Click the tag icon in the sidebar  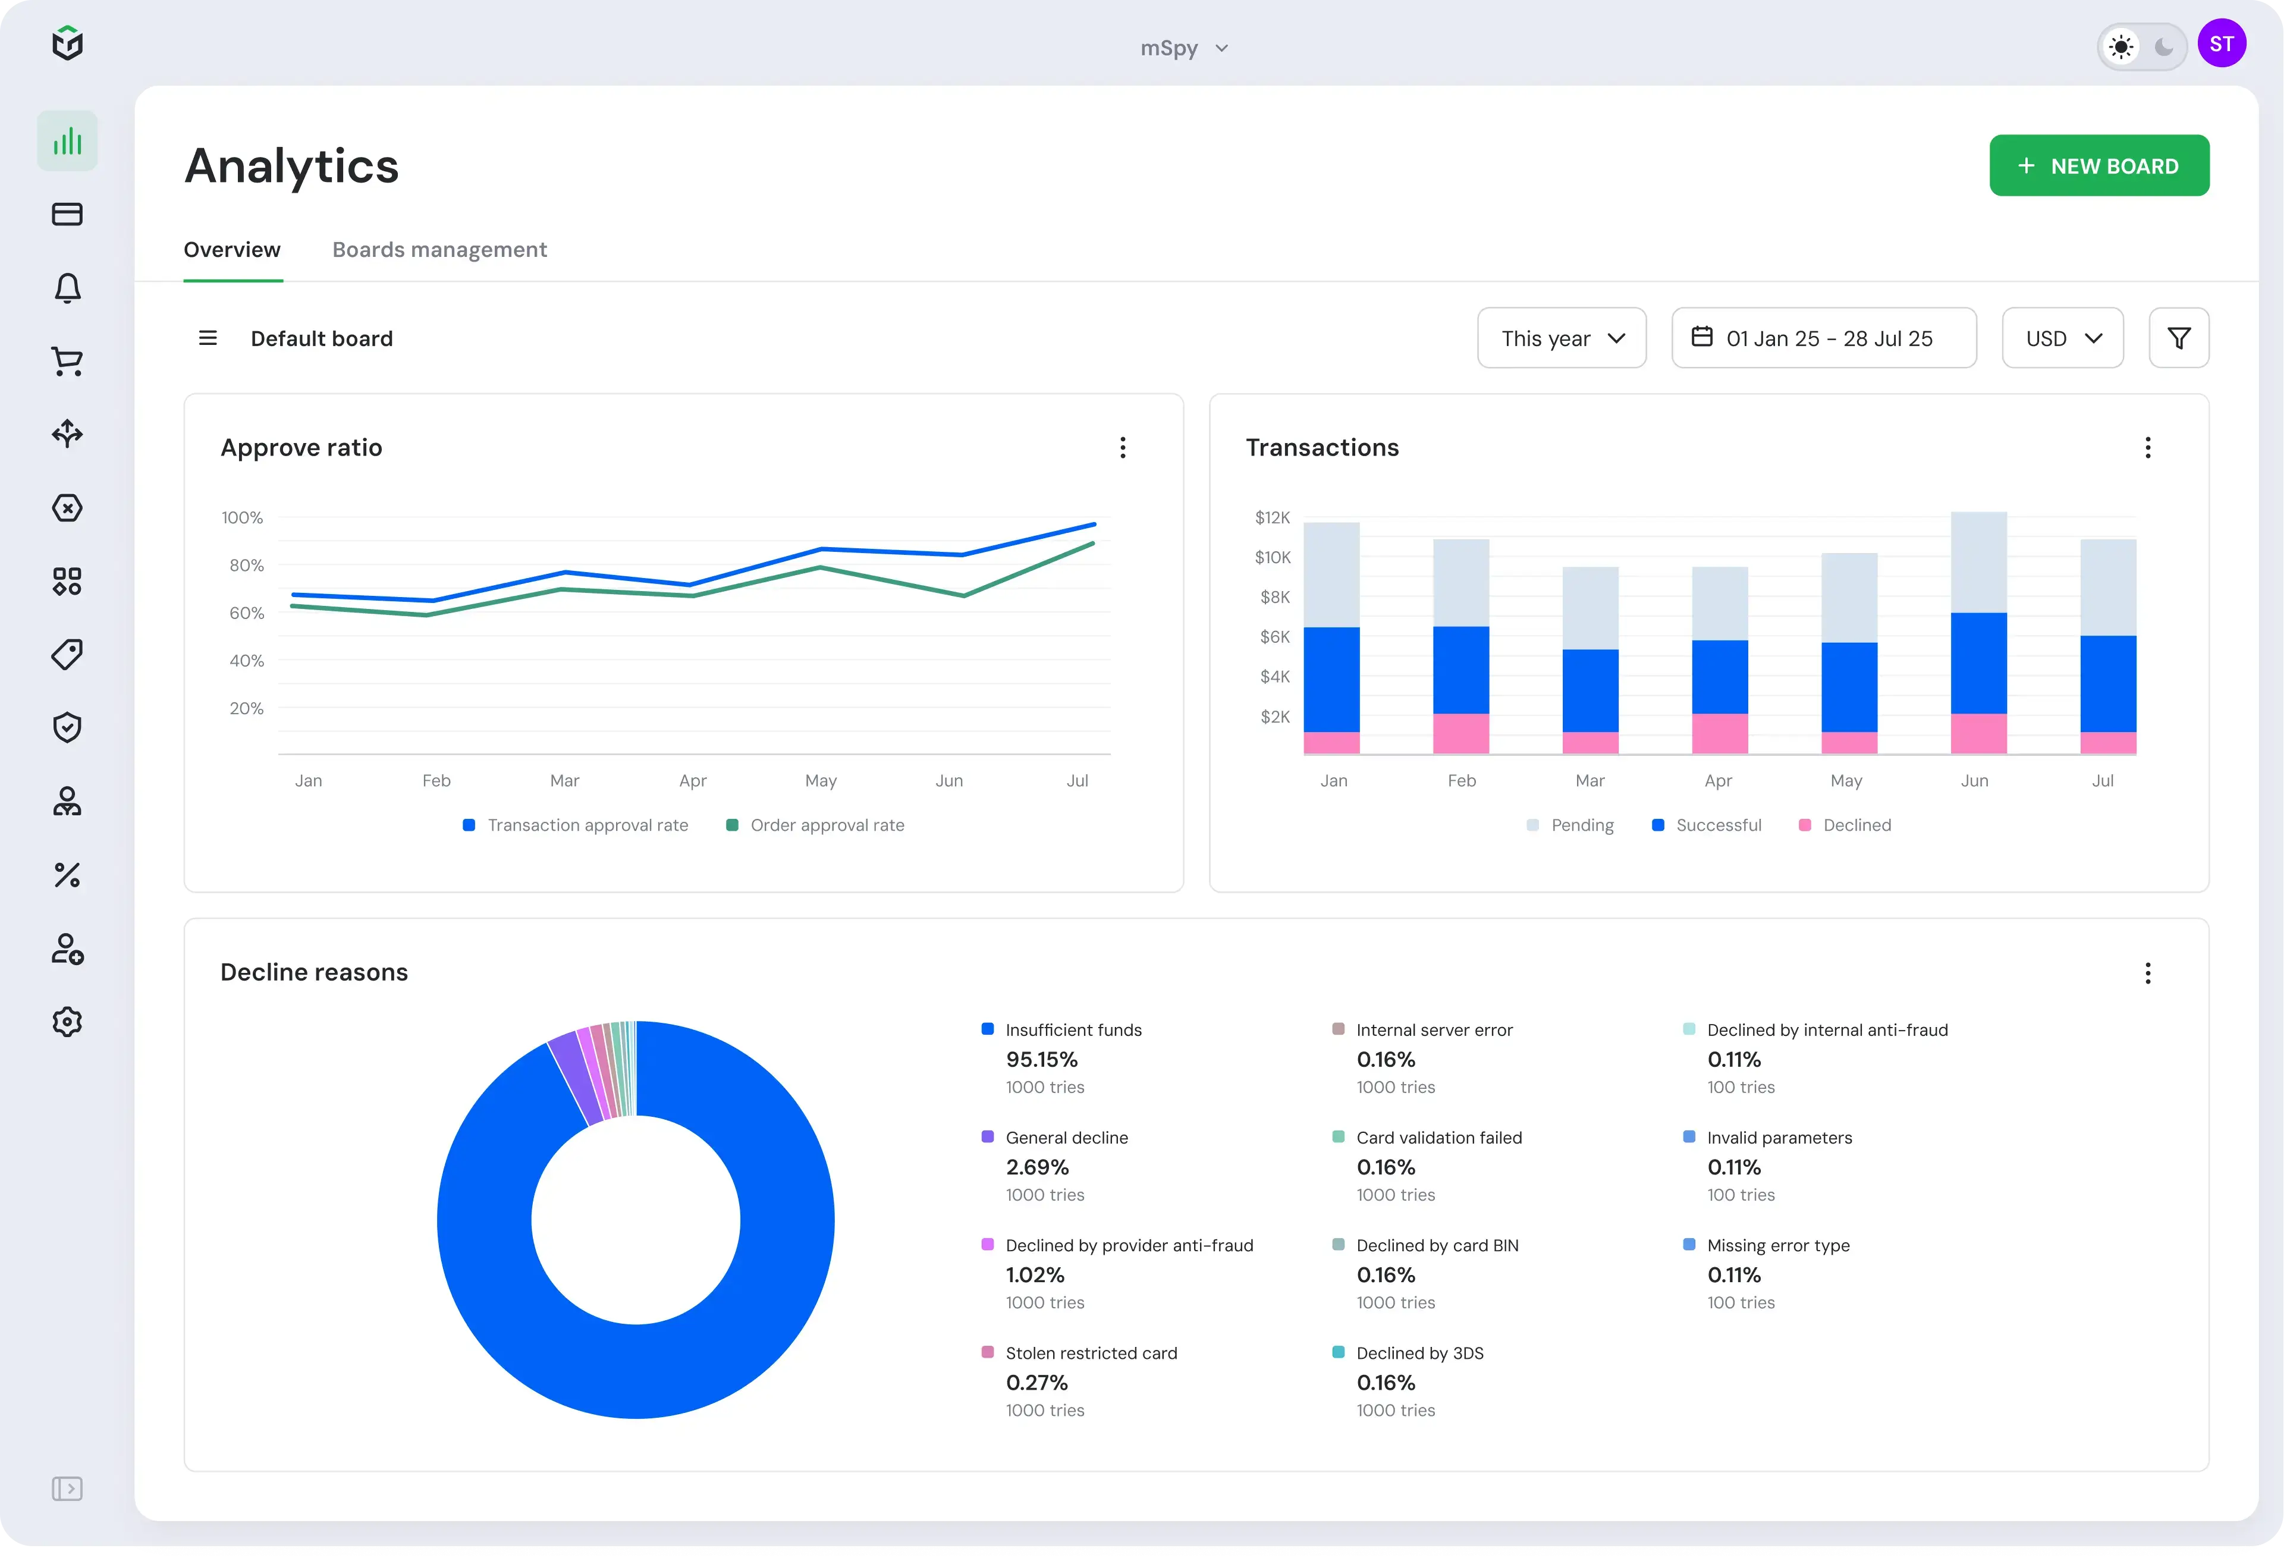(x=66, y=654)
